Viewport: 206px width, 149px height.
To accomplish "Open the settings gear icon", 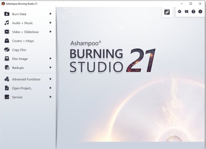I will (x=180, y=12).
